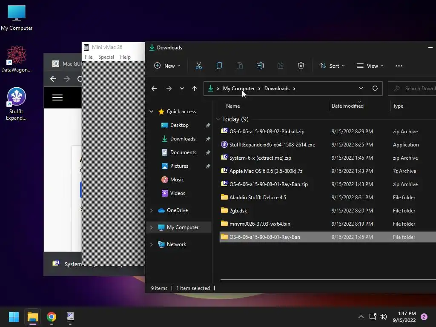Select Desktop in Quick access
Viewport: 436px width, 327px height.
pyautogui.click(x=179, y=125)
